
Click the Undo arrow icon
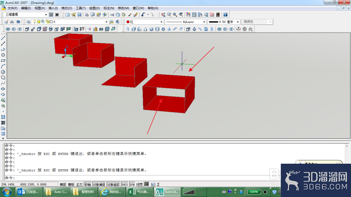(x=143, y=15)
